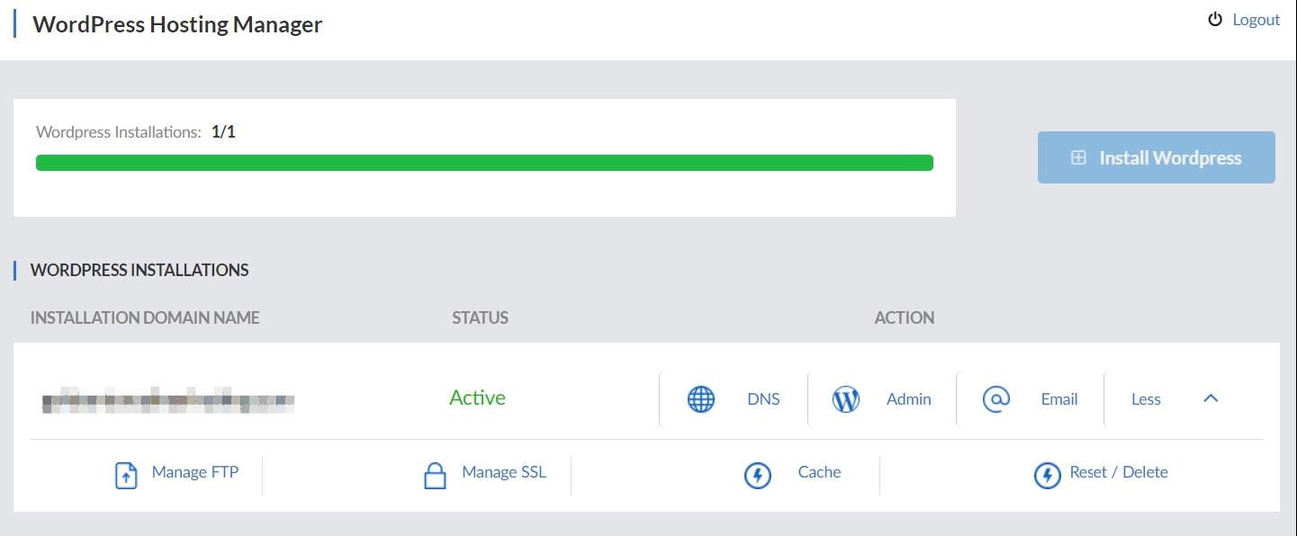Click the WordPress logo Admin icon

tap(846, 399)
